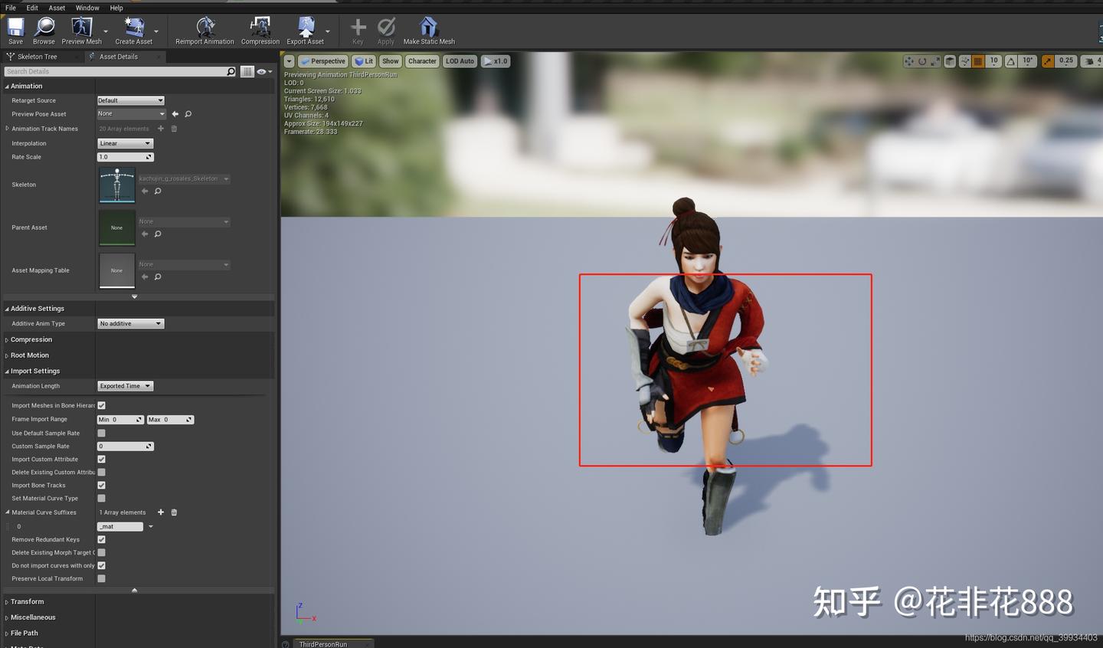Image resolution: width=1103 pixels, height=648 pixels.
Task: Toggle the Remove Redundant Keys checkbox
Action: point(100,539)
